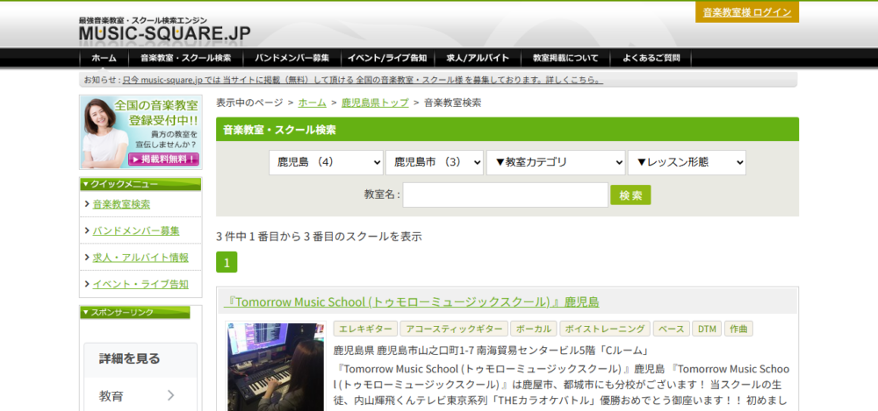Screen dimensions: 878x411
Task: Open よくあるご質問 in the nav bar
Action: point(650,58)
